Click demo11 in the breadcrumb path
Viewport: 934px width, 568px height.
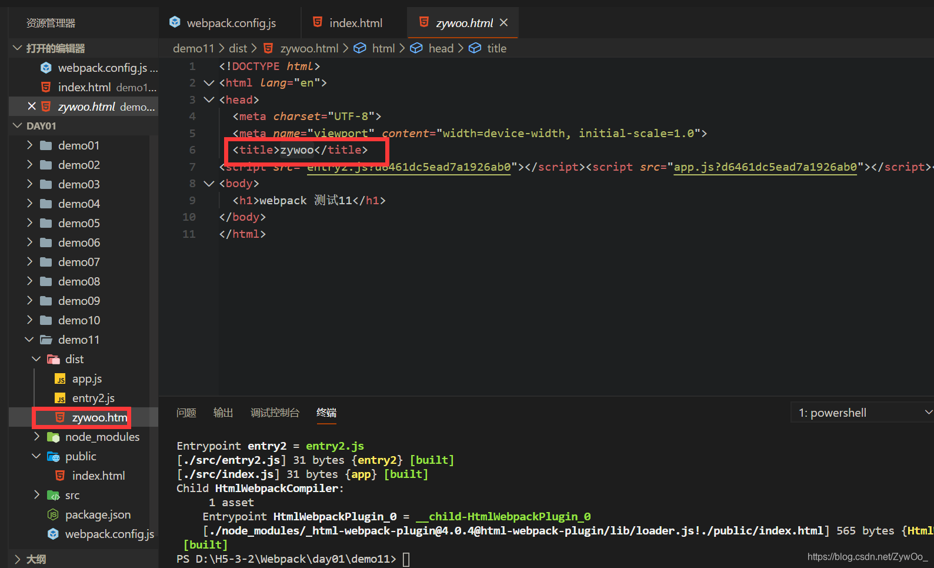194,48
